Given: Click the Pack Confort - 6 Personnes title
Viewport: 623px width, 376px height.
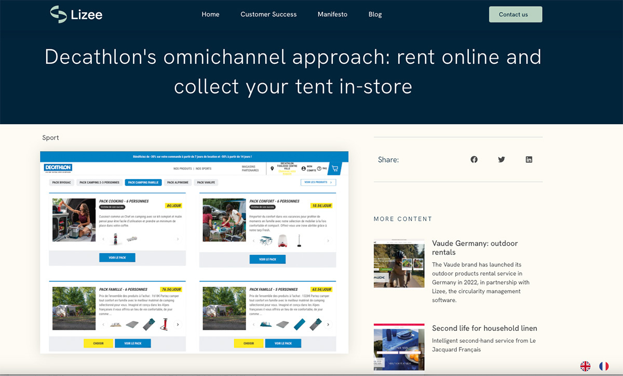Looking at the screenshot, I should click(274, 201).
